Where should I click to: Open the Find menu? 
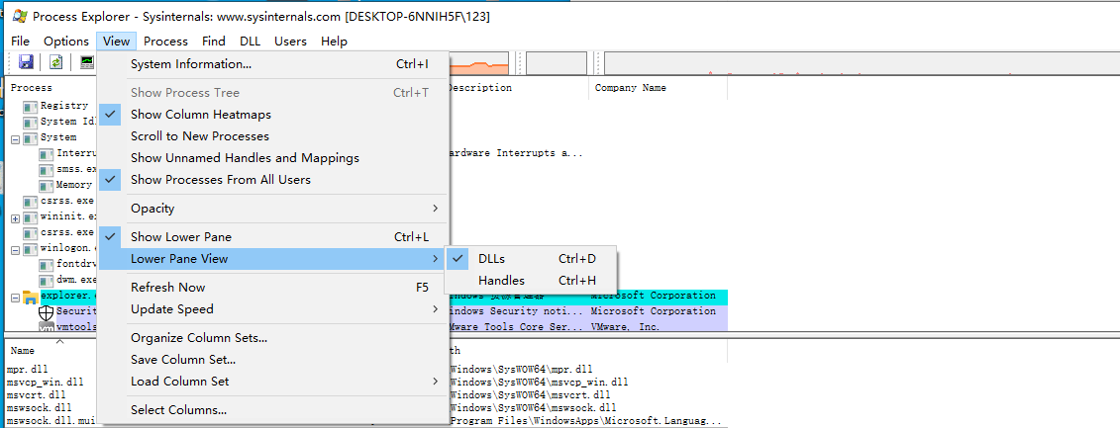214,42
